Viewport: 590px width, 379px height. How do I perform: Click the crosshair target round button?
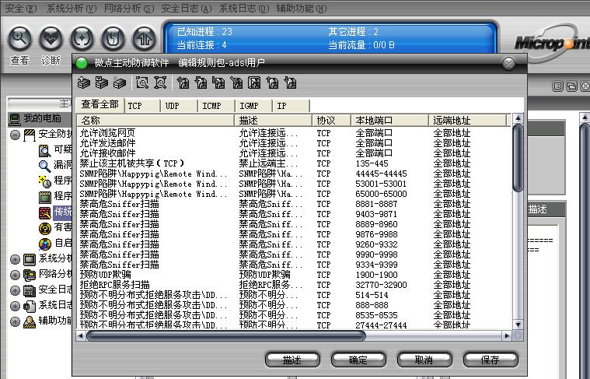[x=82, y=38]
